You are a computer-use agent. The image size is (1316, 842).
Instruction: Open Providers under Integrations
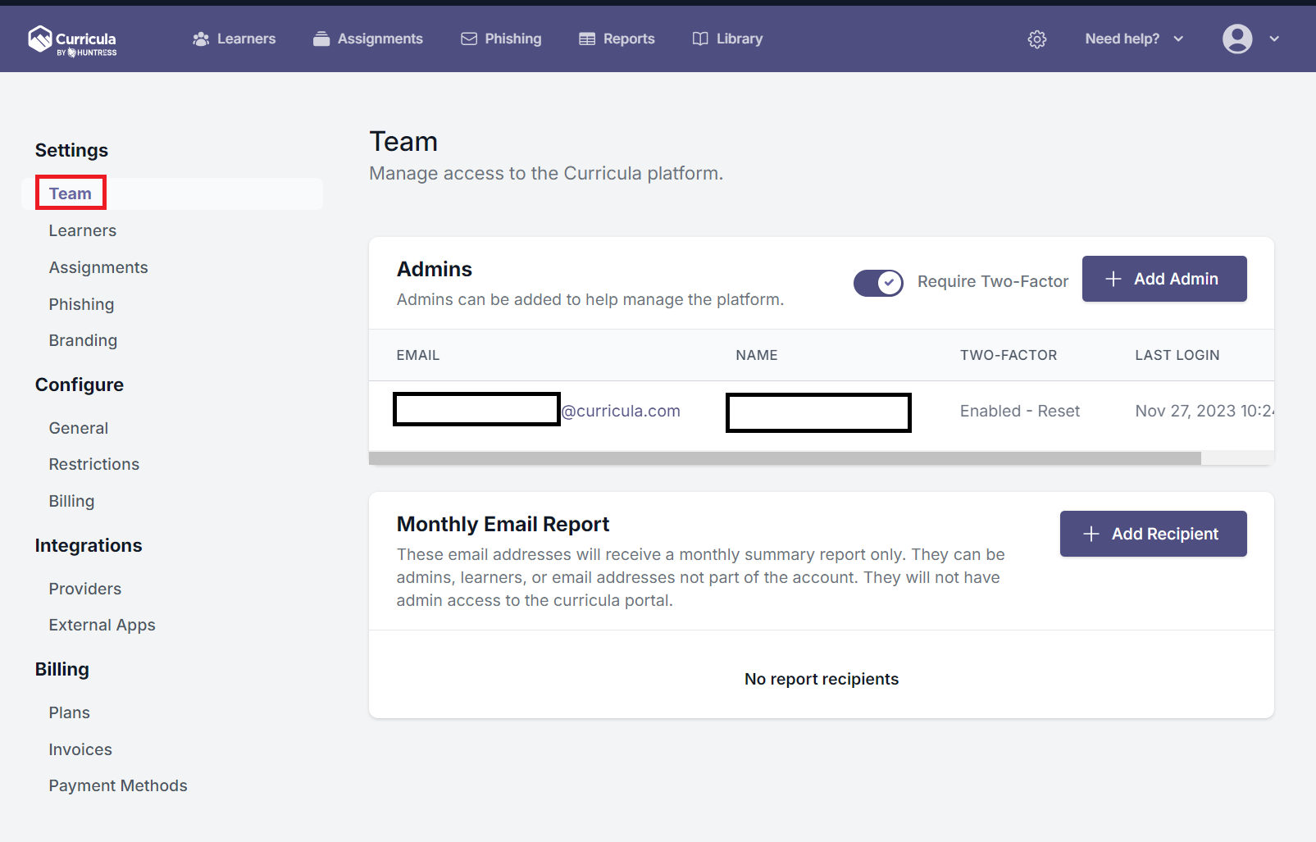[85, 589]
